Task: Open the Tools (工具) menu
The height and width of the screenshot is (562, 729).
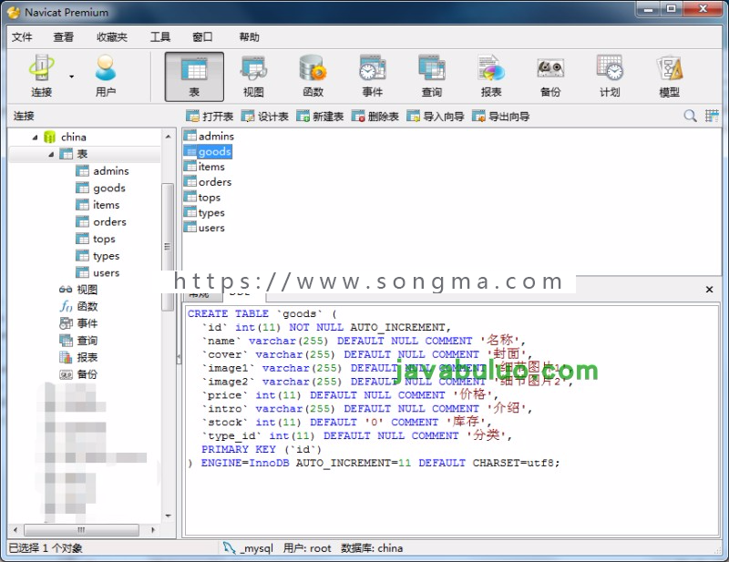Action: click(x=160, y=37)
